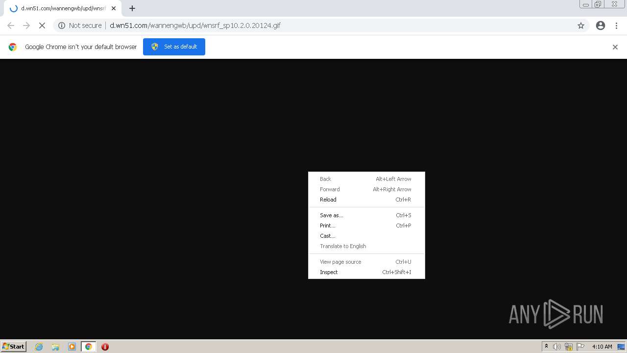Screen dimensions: 627x353
Task: Choose Cast... from the context menu
Action: (366, 236)
